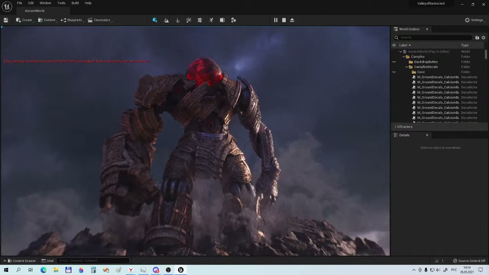This screenshot has height=275, width=489.
Task: Save the level with the floppy disk icon
Action: pyautogui.click(x=6, y=20)
